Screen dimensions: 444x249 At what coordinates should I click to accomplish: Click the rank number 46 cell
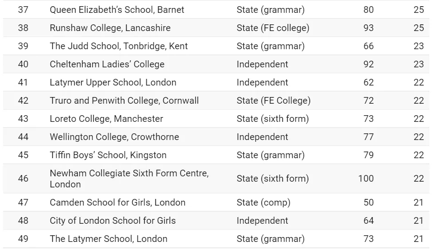click(23, 179)
